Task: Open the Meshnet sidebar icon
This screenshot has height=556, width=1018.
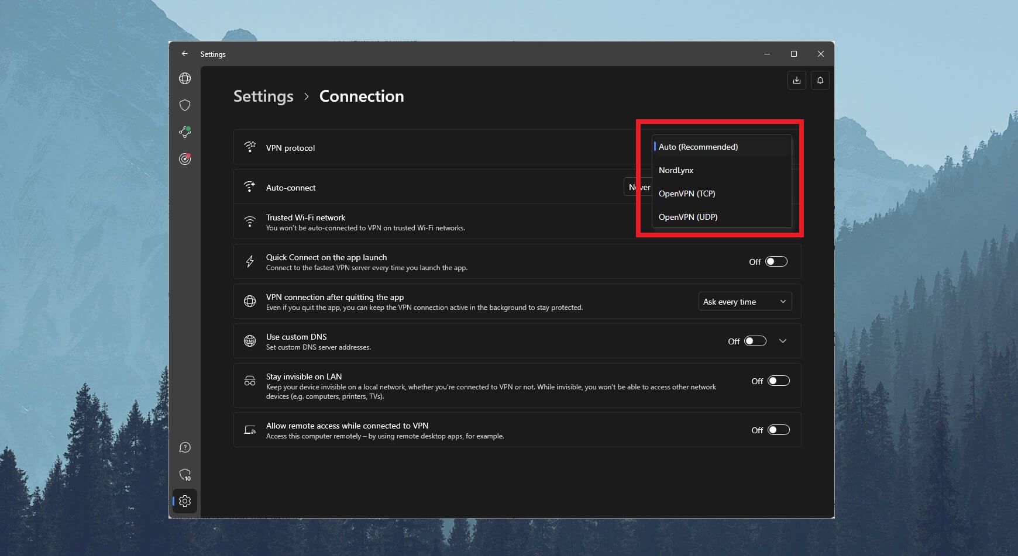Action: [x=185, y=132]
